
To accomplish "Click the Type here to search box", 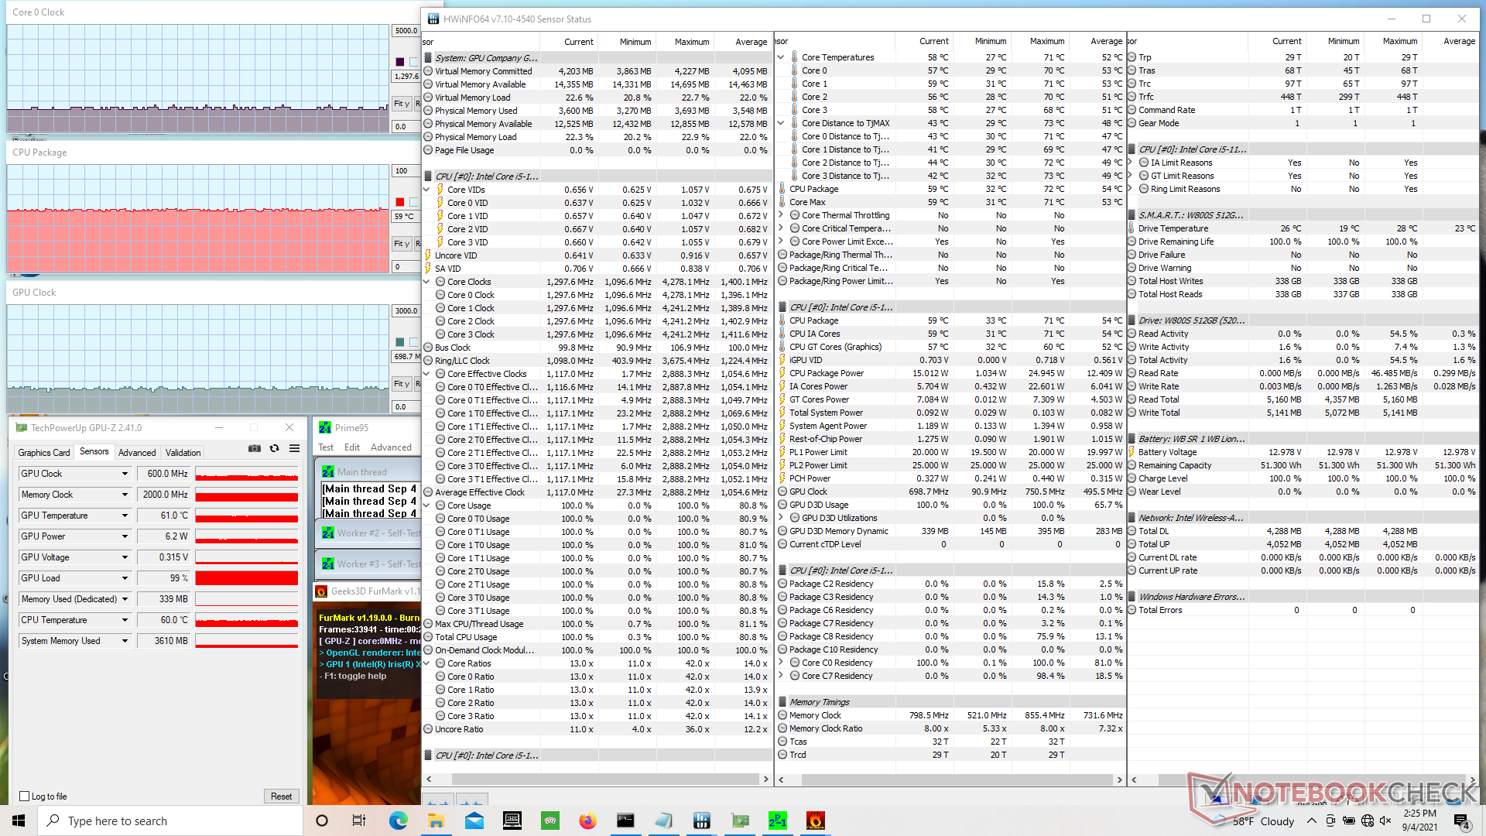I will click(x=170, y=821).
